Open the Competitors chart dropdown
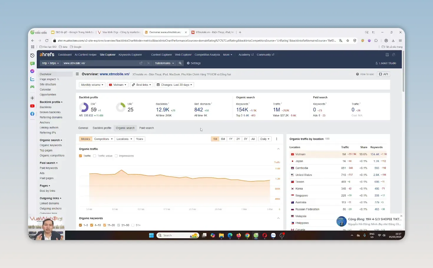The width and height of the screenshot is (433, 268). click(103, 139)
